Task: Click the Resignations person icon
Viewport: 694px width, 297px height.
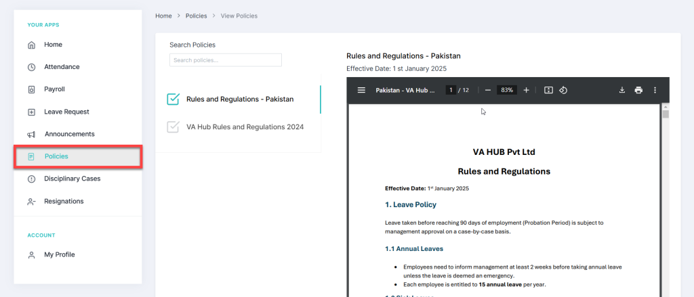Action: (31, 202)
